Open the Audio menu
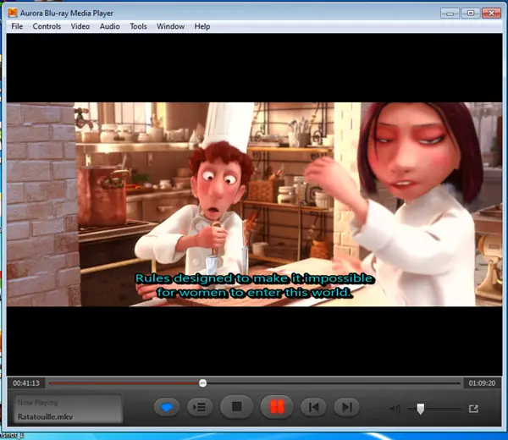 tap(109, 26)
